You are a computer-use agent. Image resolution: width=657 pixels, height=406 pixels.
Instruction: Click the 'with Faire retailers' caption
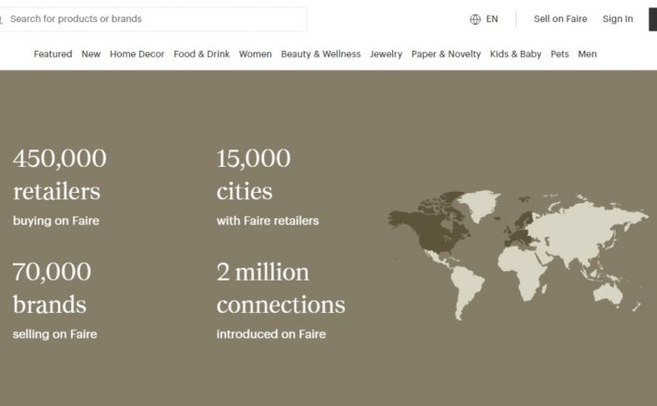pos(268,221)
